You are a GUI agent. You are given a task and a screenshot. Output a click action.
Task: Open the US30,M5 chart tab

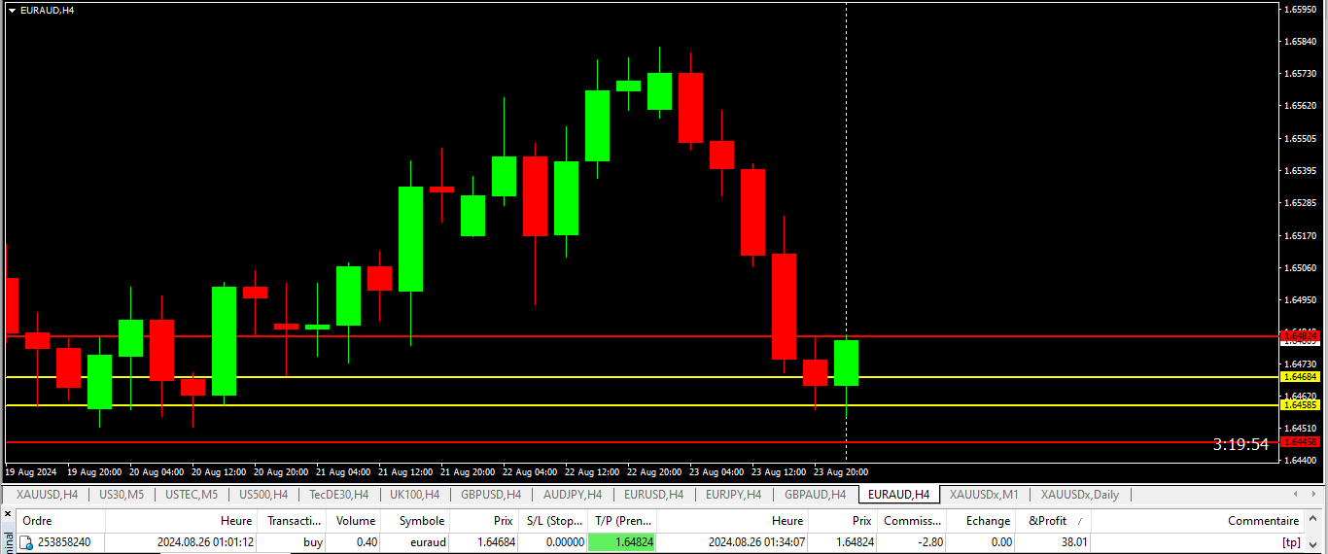[122, 495]
